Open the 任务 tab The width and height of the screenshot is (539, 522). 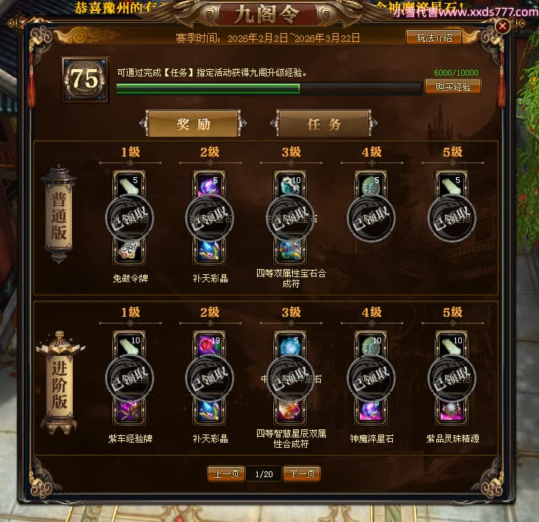(324, 124)
